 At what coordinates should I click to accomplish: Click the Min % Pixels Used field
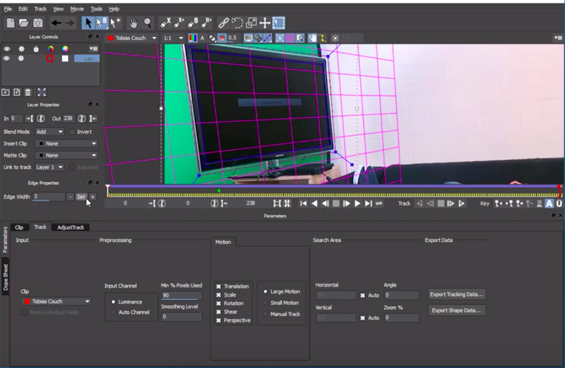(181, 295)
